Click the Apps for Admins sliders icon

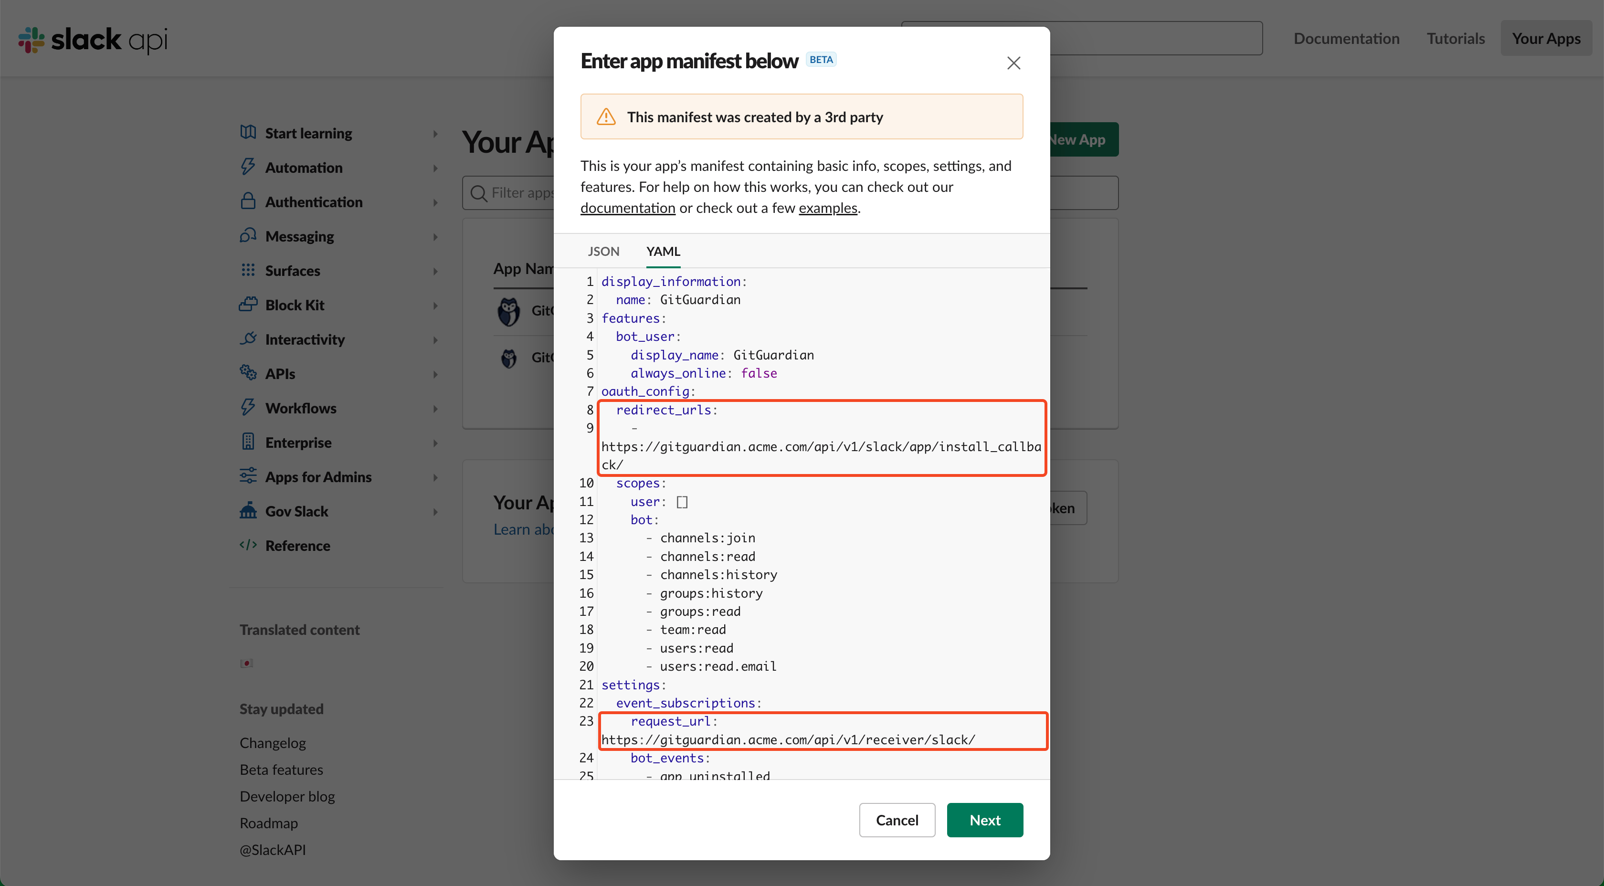pyautogui.click(x=248, y=475)
